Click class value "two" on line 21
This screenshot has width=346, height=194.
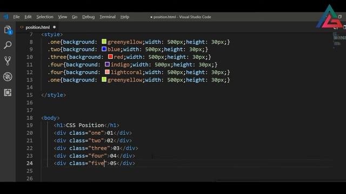coord(96,141)
